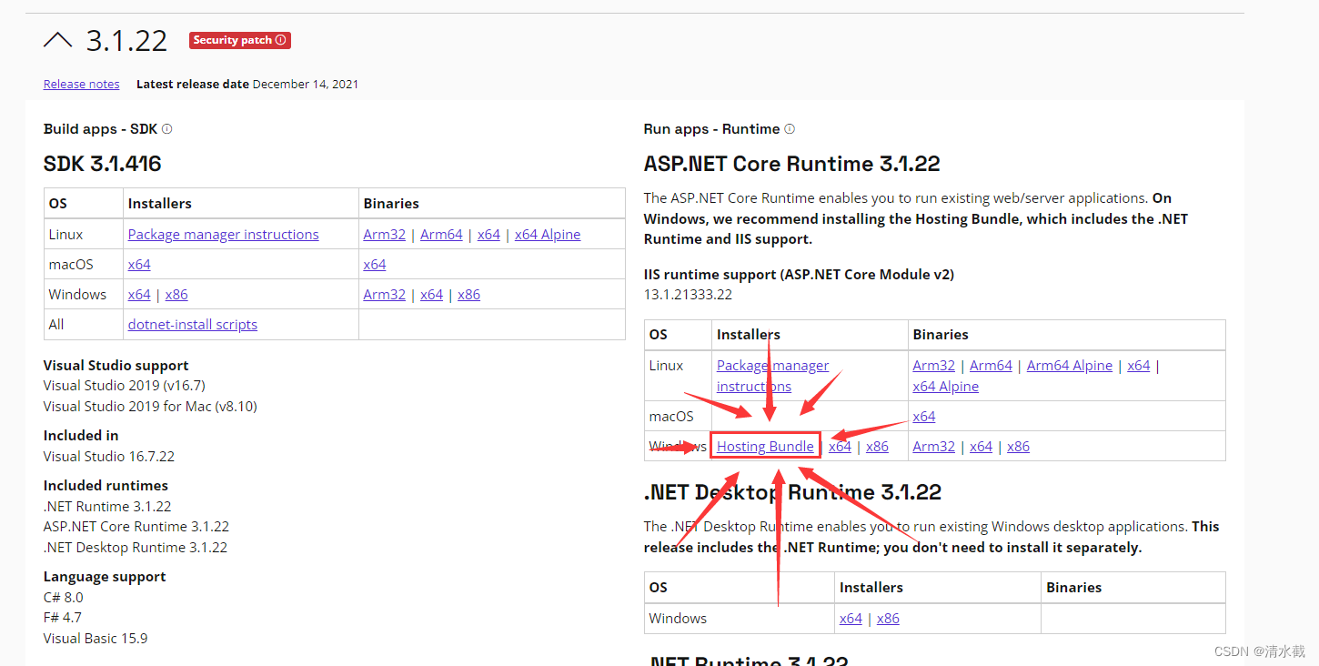
Task: Open the Release notes link
Action: 82,84
